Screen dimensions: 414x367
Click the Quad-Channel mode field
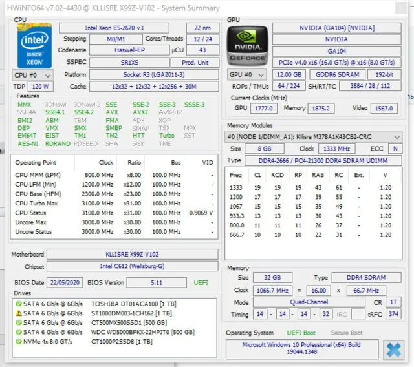coord(309,302)
